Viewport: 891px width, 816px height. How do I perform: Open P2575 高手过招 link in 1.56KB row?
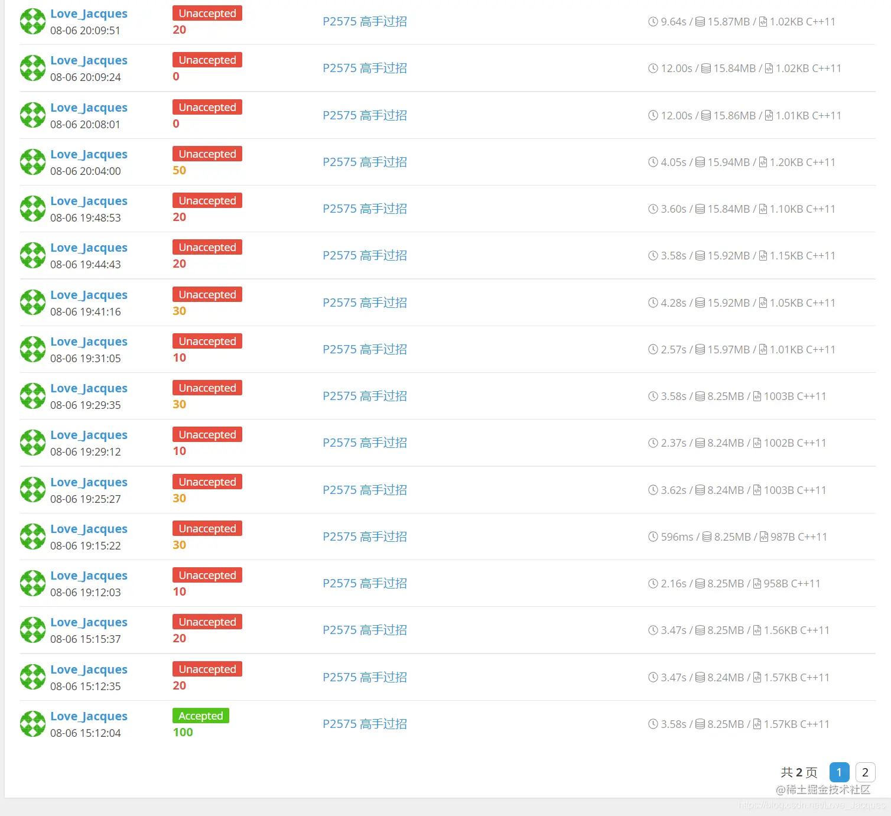(x=365, y=630)
